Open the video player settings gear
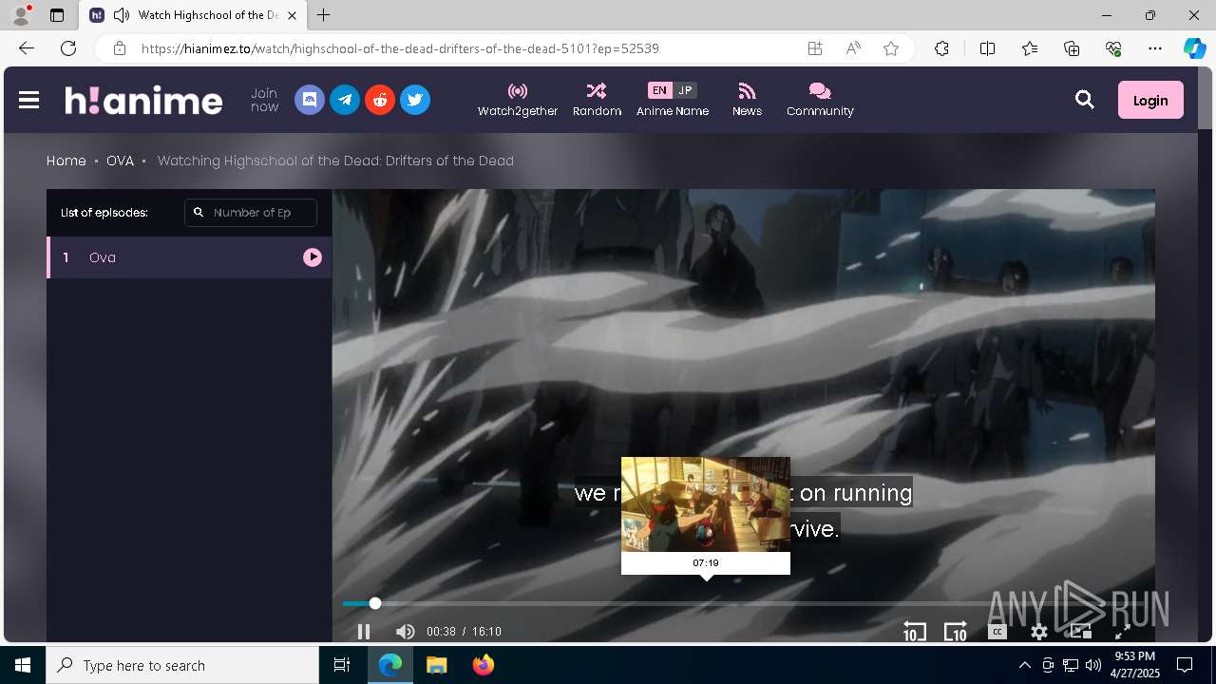 (1039, 632)
